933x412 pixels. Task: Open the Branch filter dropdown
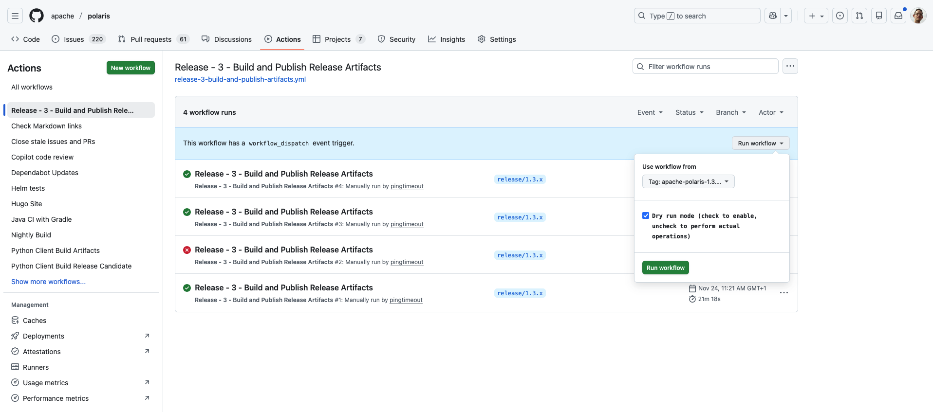pos(730,112)
